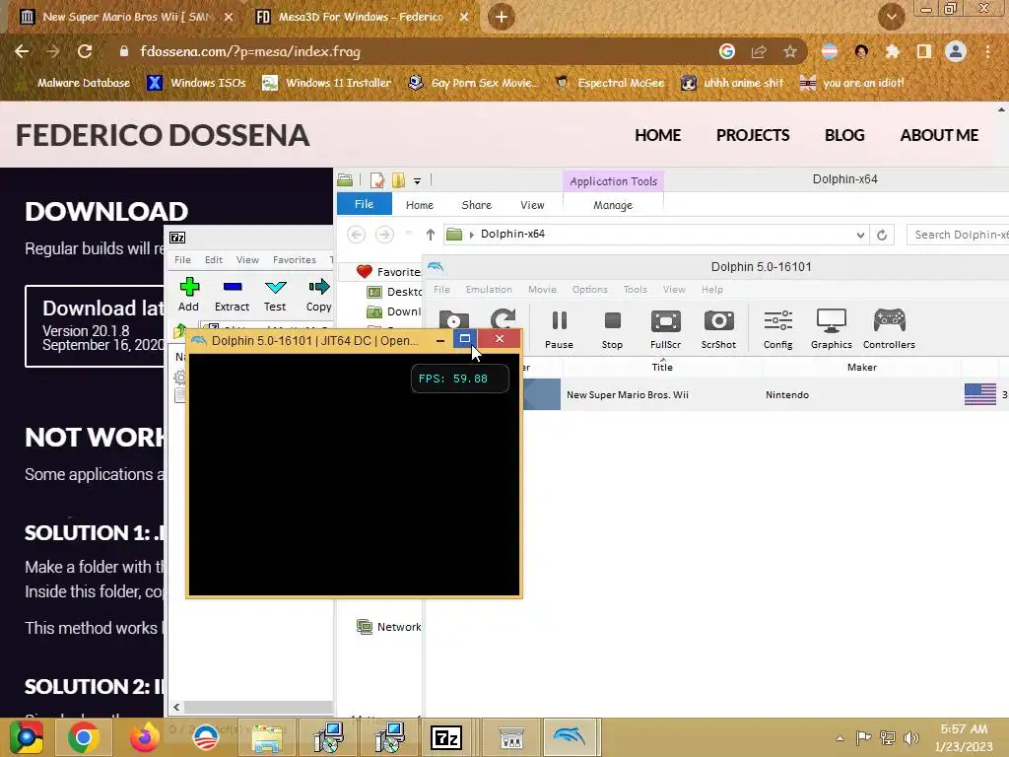Image resolution: width=1009 pixels, height=757 pixels.
Task: Sort game list by Title column
Action: tap(662, 367)
